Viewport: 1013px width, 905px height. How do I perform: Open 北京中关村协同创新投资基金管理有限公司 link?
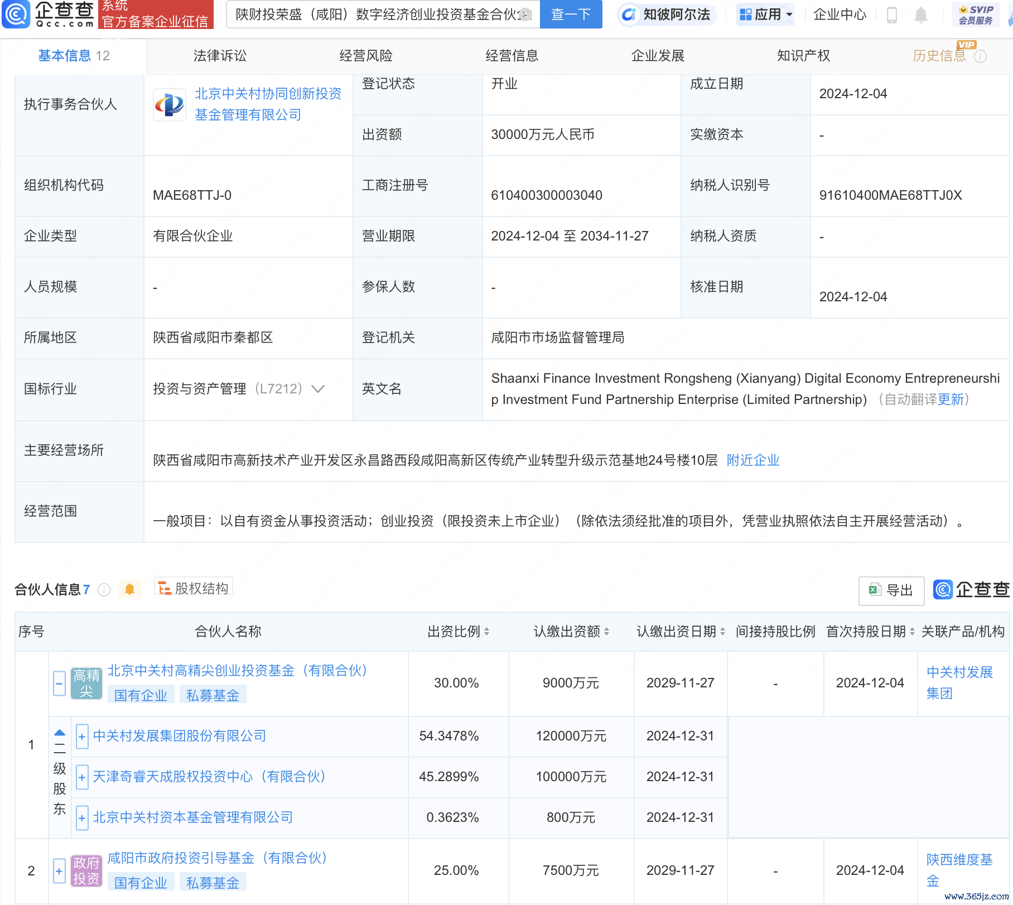(268, 104)
